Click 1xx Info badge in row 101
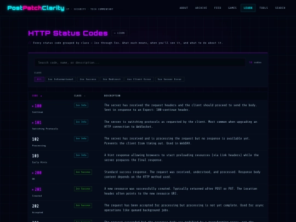 (x=81, y=122)
